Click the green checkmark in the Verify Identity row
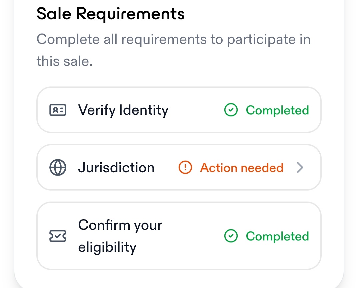359x288 pixels. coord(231,110)
